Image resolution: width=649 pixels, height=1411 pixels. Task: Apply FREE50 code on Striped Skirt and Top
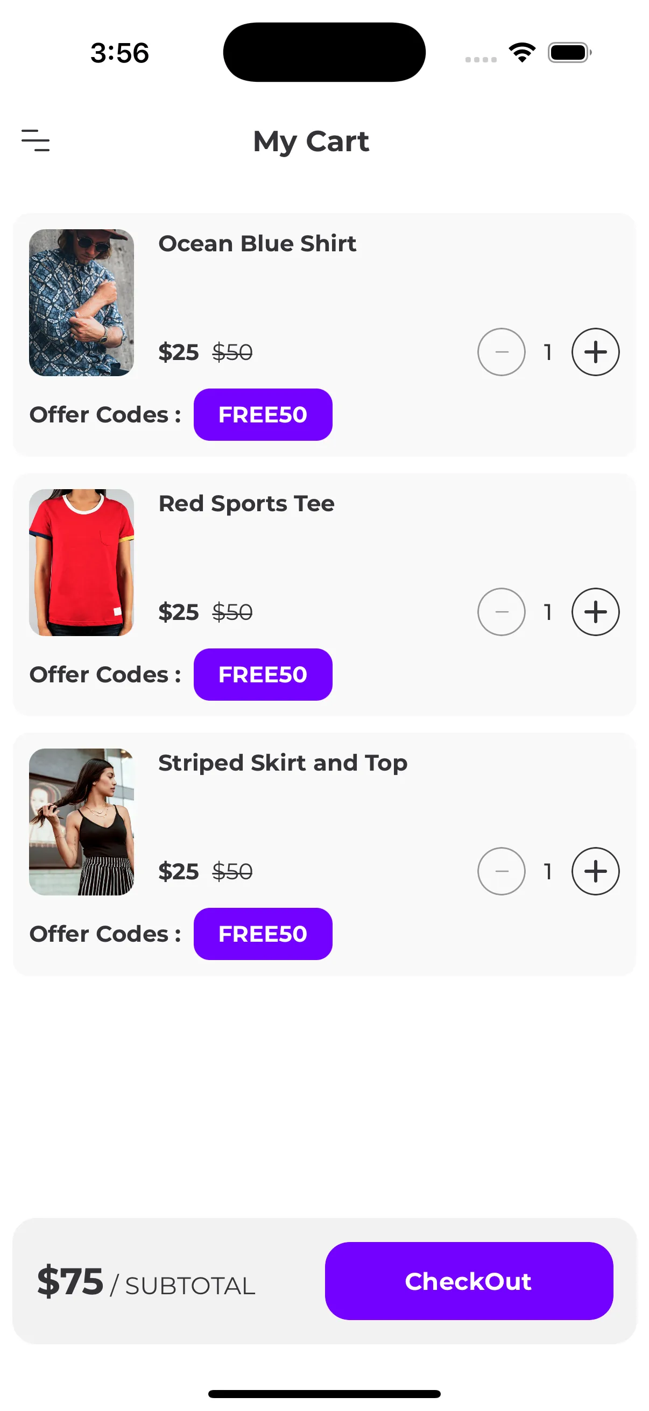tap(263, 934)
